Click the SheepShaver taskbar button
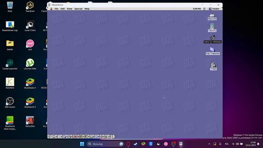The height and width of the screenshot is (148, 263). [x=181, y=144]
